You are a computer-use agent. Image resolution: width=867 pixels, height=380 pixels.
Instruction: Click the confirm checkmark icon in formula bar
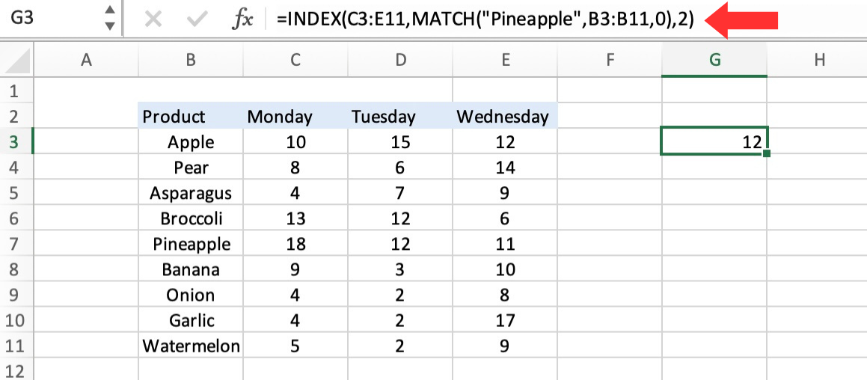196,20
